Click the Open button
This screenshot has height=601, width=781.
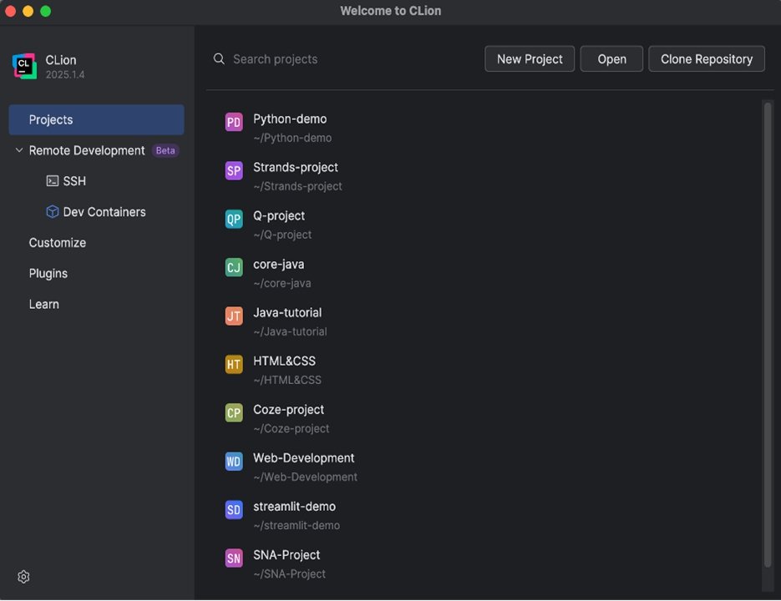click(611, 58)
